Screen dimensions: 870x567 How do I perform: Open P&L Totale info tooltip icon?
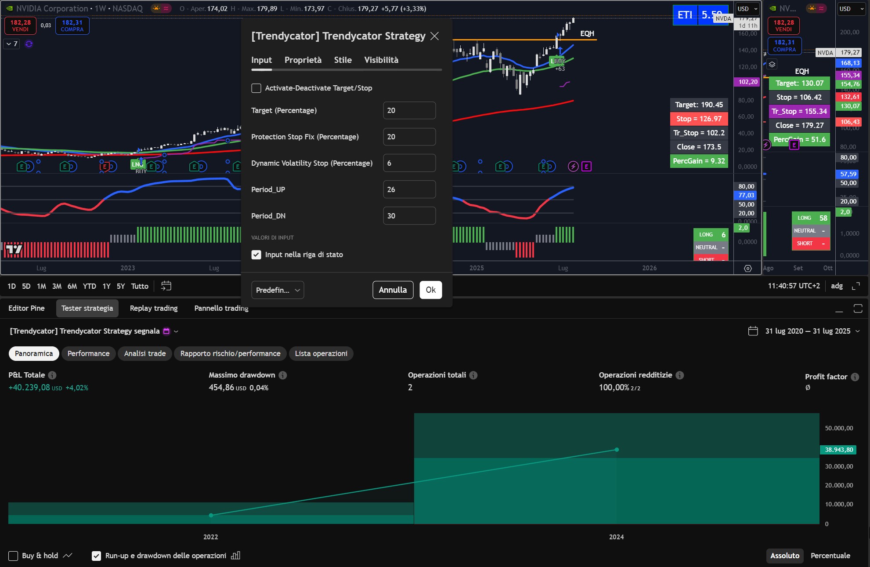52,375
